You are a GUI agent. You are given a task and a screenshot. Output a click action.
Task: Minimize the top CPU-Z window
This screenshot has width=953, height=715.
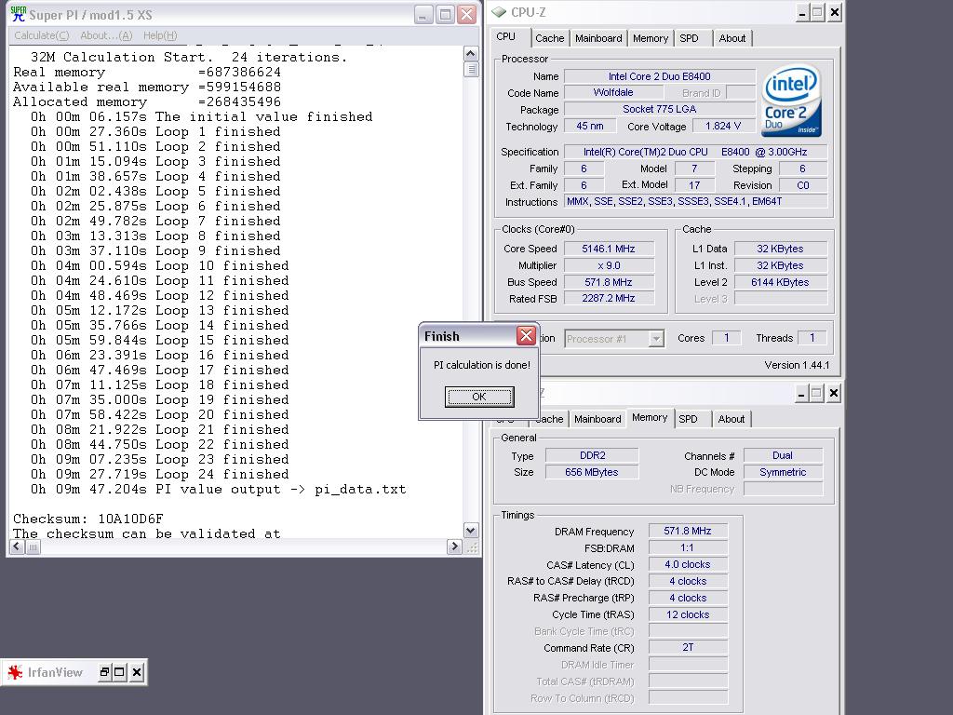click(802, 13)
